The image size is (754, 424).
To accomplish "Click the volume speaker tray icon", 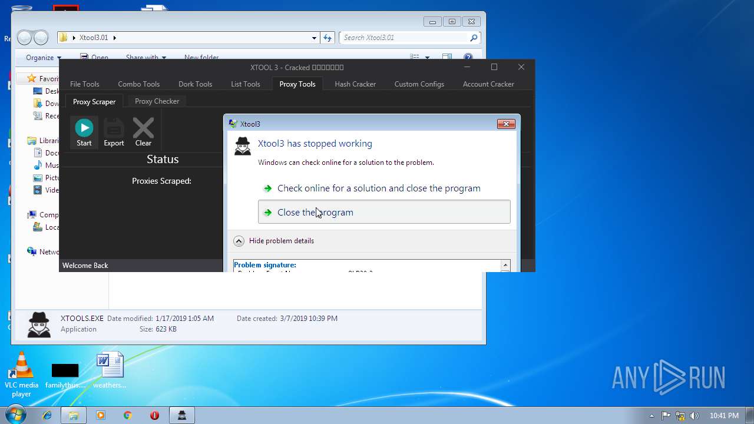I will [695, 416].
